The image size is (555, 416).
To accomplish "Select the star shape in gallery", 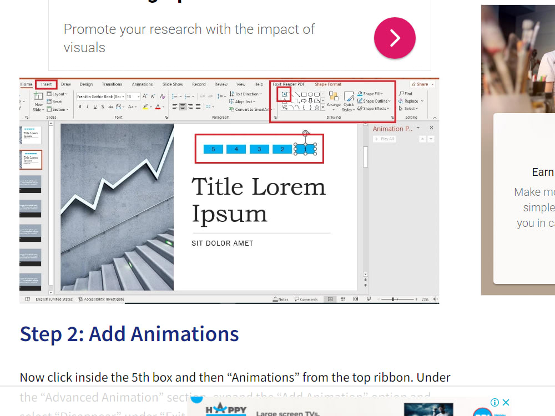I will 317,107.
